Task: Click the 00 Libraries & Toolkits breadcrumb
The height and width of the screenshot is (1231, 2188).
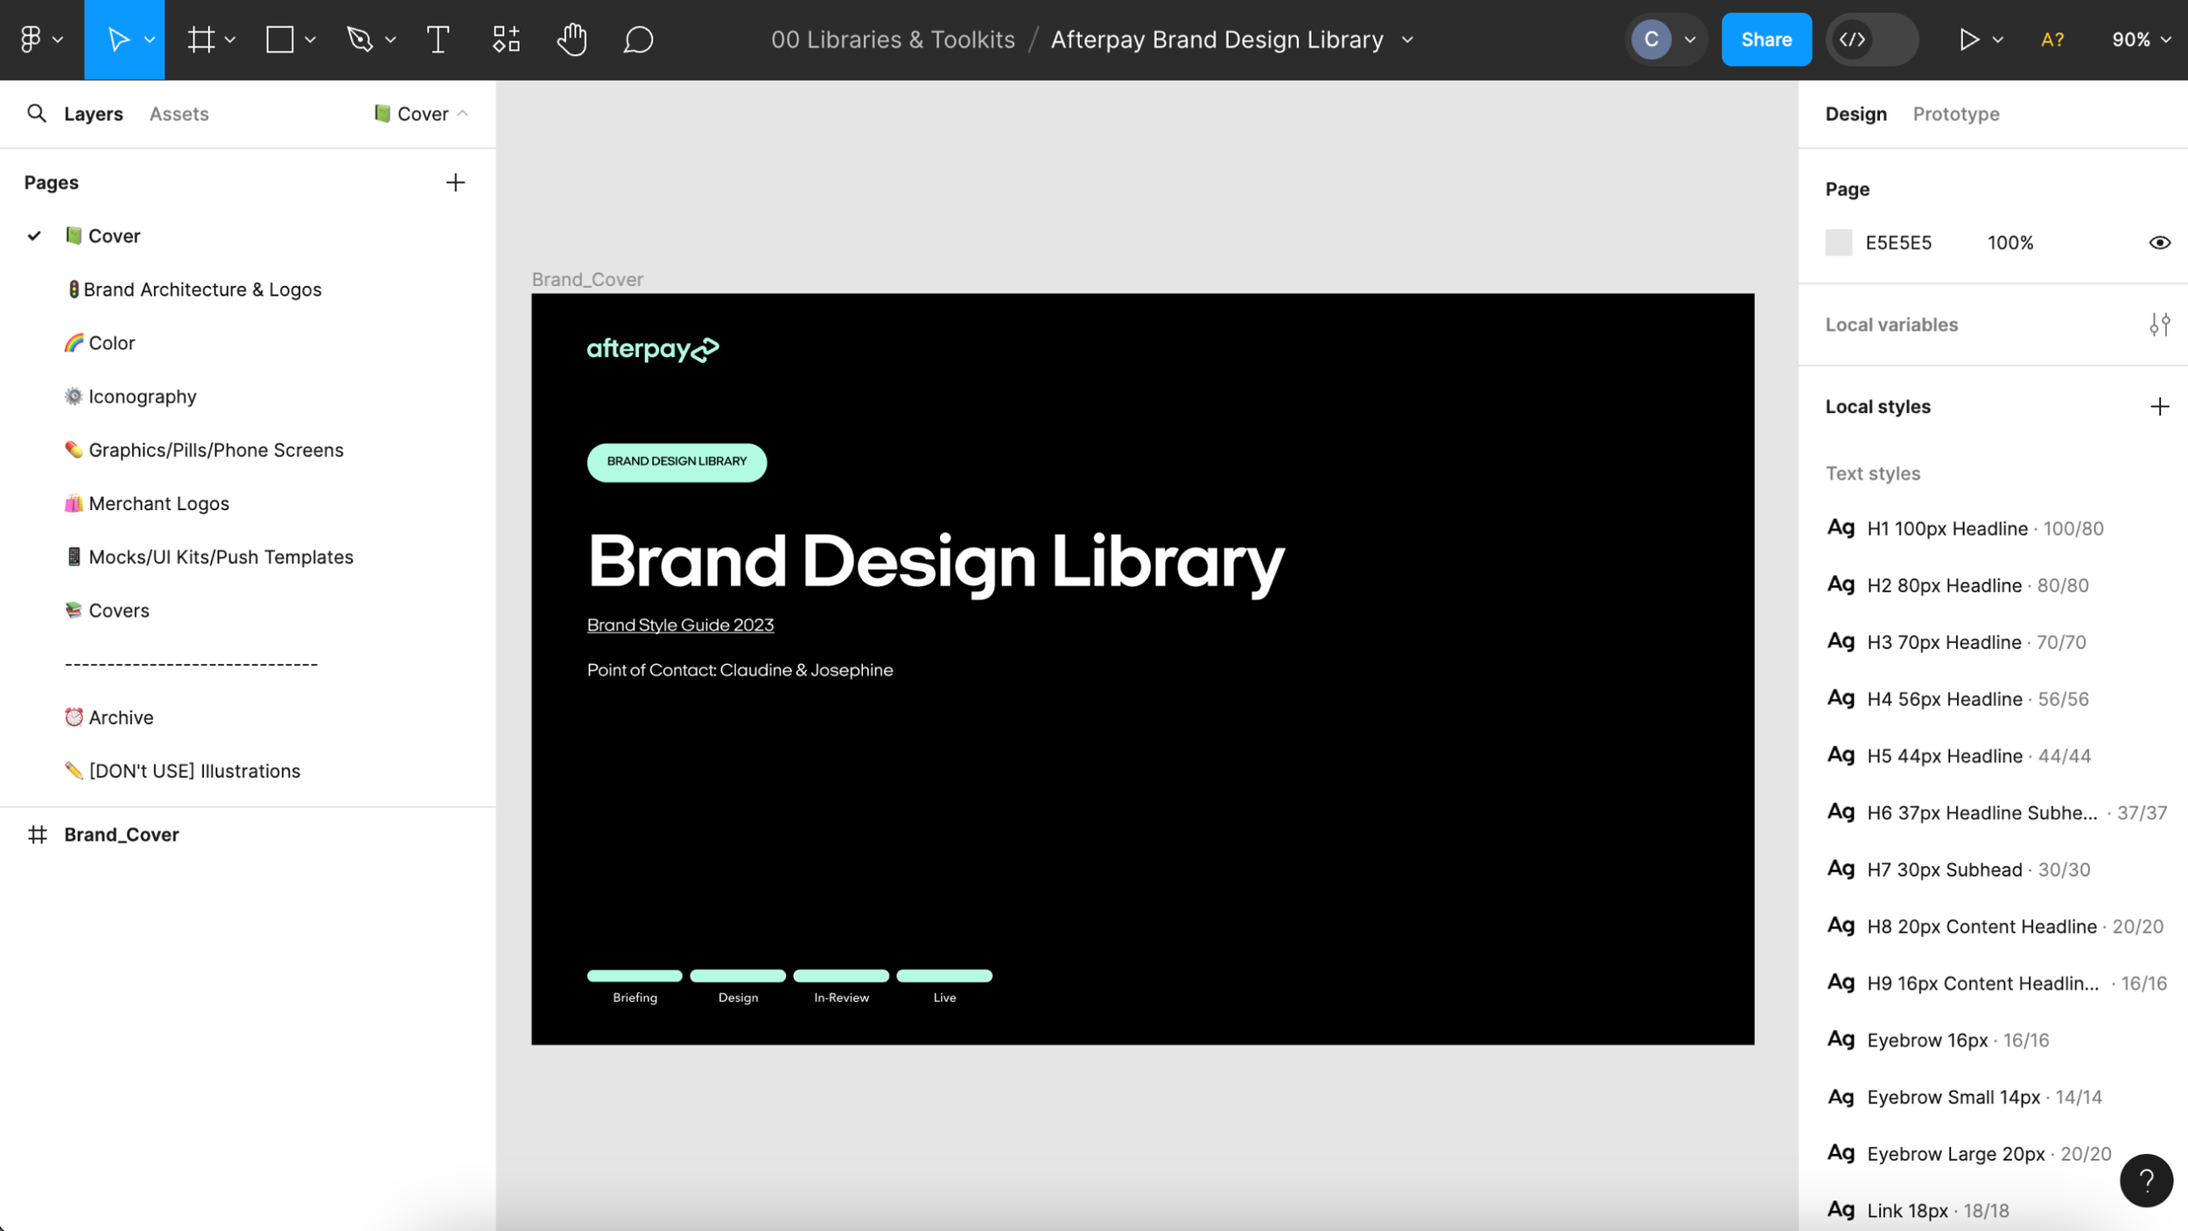Action: pos(893,39)
